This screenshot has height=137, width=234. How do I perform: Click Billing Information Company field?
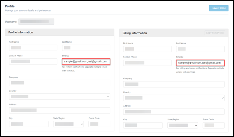pyautogui.click(x=174, y=84)
